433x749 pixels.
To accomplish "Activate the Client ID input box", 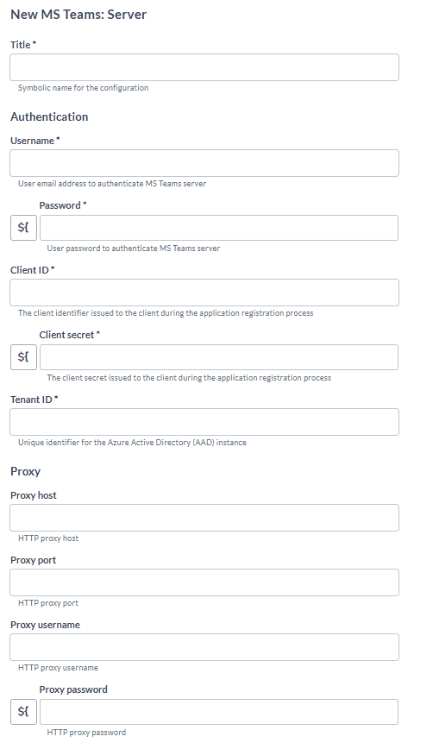I will pos(204,293).
